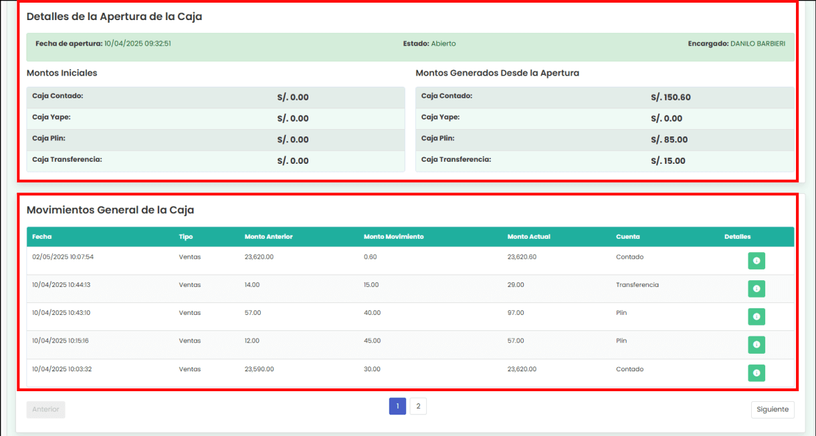
Task: Select page 1 in pagination
Action: (397, 406)
